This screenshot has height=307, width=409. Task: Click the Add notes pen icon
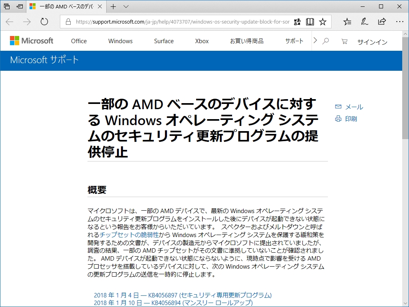coord(365,22)
